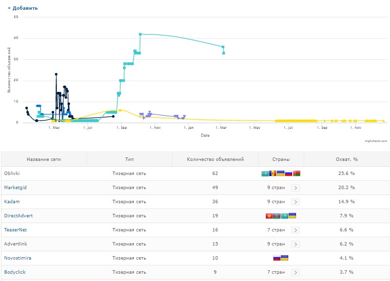Click the Moldova flag in the Oblivki row
Image resolution: width=390 pixels, height=281 pixels.
click(x=273, y=174)
